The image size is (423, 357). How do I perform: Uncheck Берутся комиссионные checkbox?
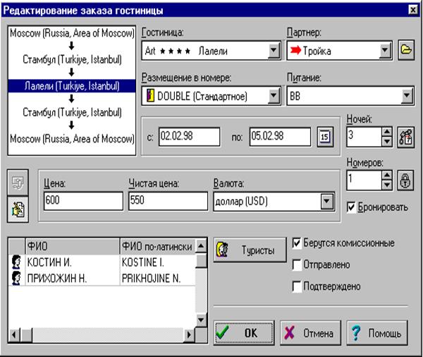(297, 243)
